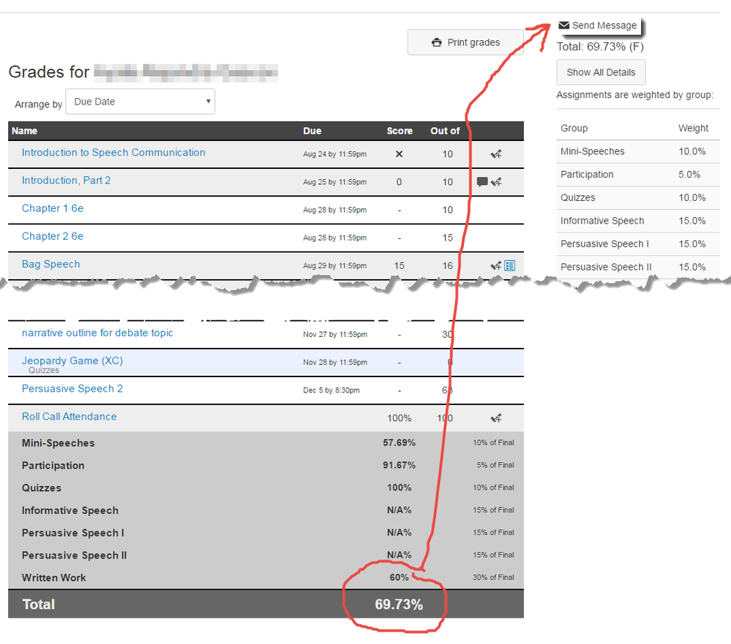This screenshot has height=644, width=731.
Task: Open the Bag Speech assignment link
Action: 50,264
